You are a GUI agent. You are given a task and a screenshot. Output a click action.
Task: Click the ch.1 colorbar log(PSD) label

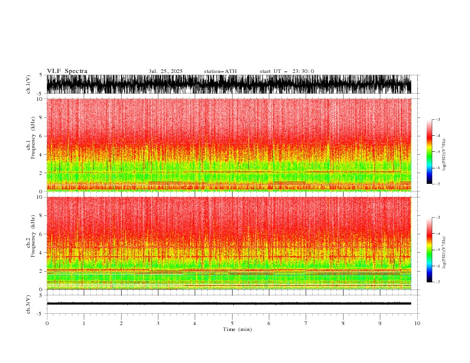click(444, 155)
